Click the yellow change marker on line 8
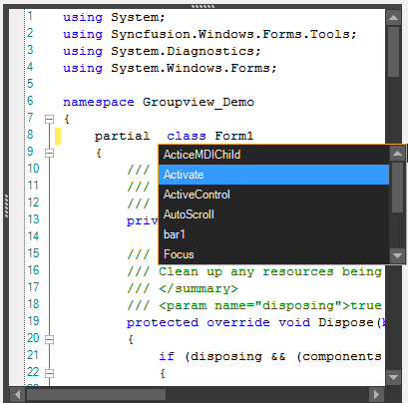Image resolution: width=408 pixels, height=403 pixels. [58, 136]
